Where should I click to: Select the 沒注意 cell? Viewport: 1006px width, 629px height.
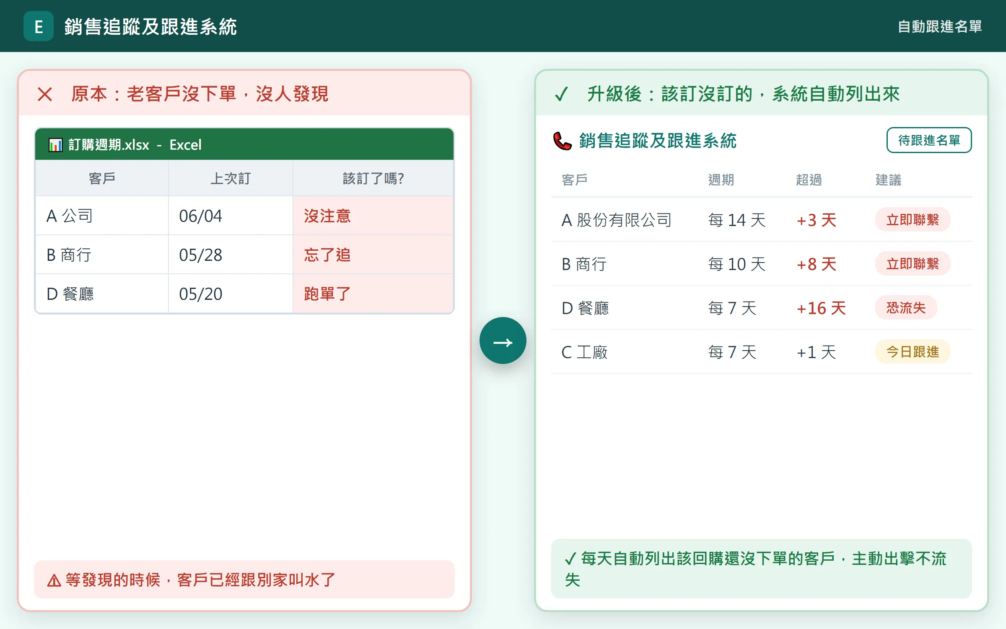click(373, 216)
